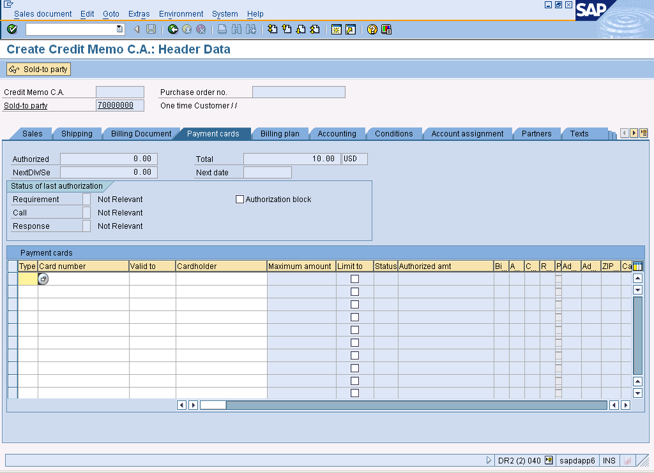Screen dimensions: 654x473
Task: Enable the Authorization block checkbox
Action: point(240,200)
